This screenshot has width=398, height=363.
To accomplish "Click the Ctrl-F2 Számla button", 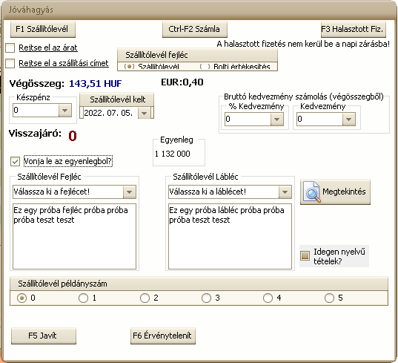I will coord(195,29).
